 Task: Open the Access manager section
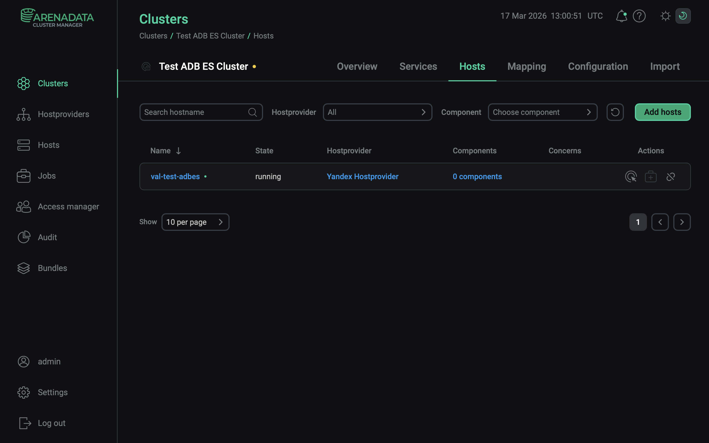[x=68, y=206]
